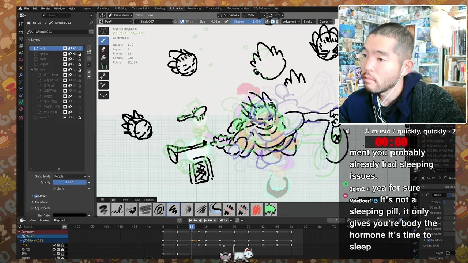Open the Modifiers properties tab wrench
This screenshot has height=263, width=468.
(x=21, y=75)
